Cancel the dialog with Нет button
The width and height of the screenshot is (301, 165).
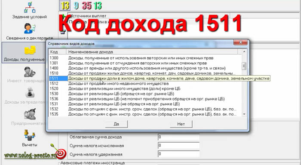click(x=181, y=124)
